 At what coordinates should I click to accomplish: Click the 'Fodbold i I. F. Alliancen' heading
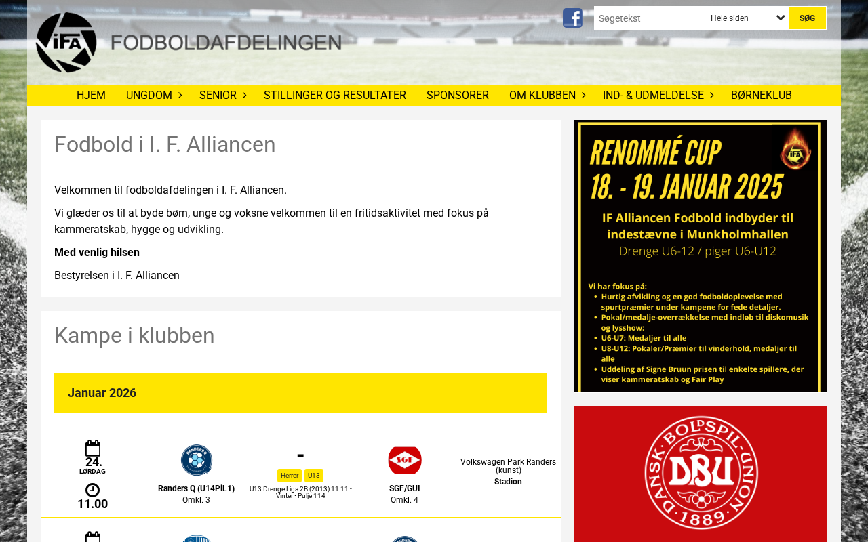click(x=165, y=144)
